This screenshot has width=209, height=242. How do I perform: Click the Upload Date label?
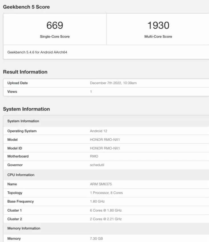[x=17, y=83]
